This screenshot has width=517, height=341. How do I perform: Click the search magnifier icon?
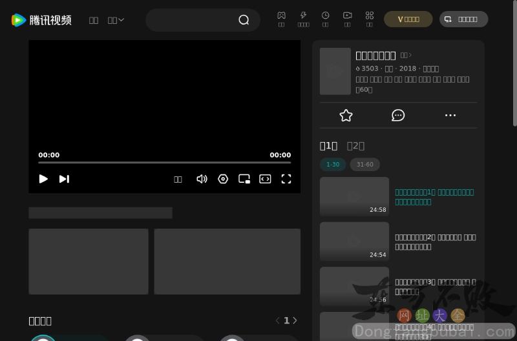pyautogui.click(x=244, y=20)
